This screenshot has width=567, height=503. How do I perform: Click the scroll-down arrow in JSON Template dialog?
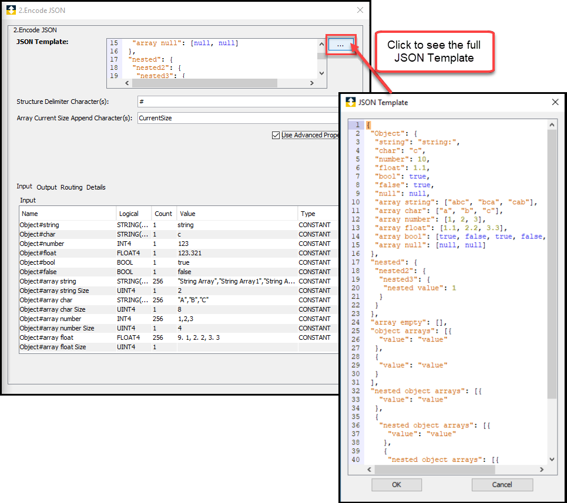[x=552, y=459]
